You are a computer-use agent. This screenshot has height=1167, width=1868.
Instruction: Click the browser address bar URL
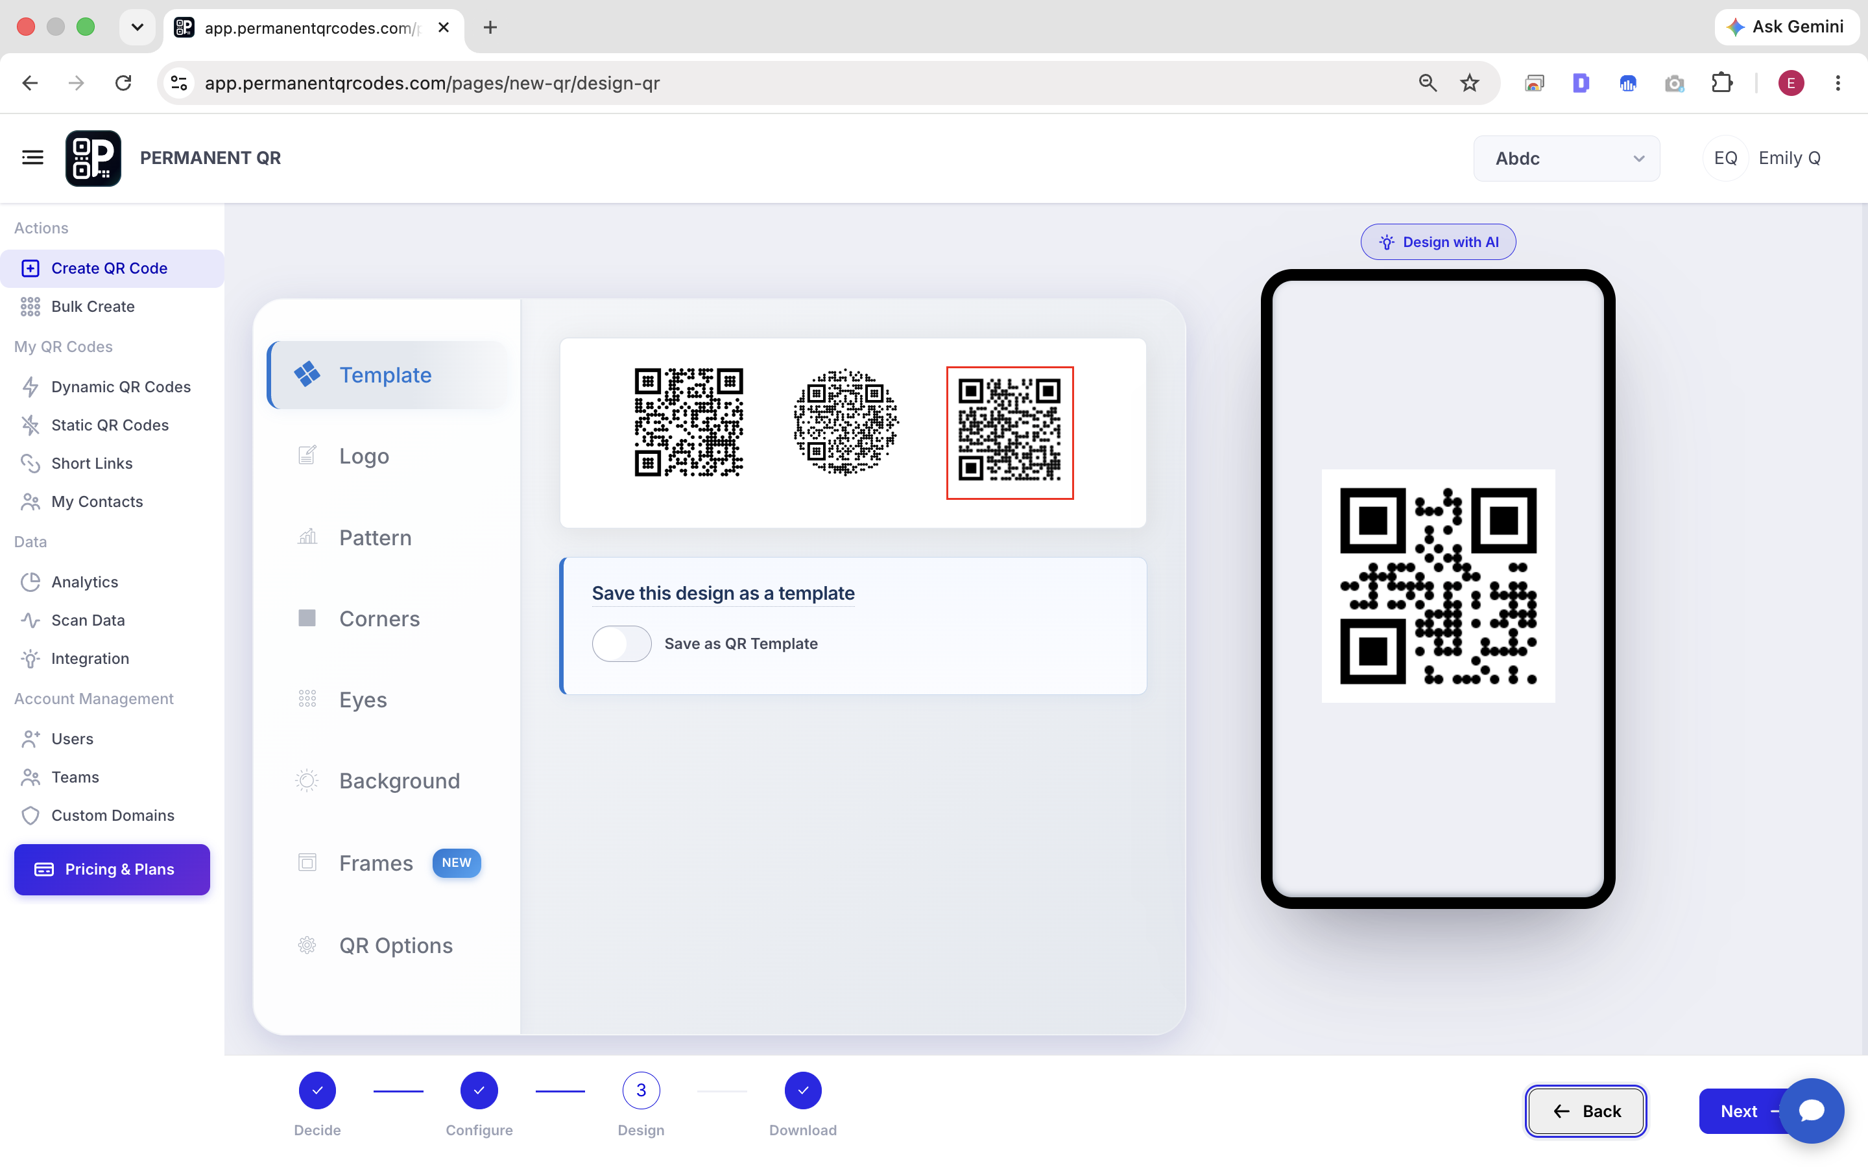(x=432, y=82)
